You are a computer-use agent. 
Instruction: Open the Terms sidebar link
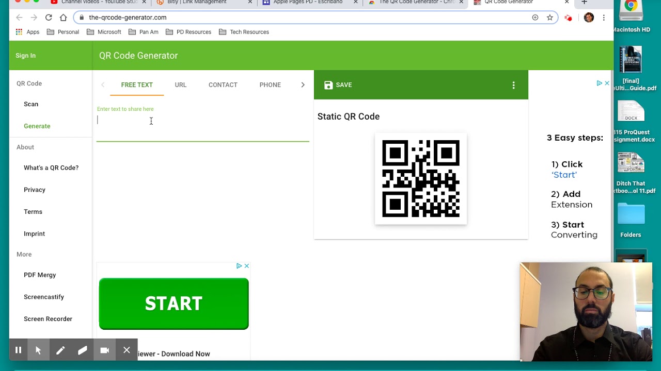click(x=33, y=212)
